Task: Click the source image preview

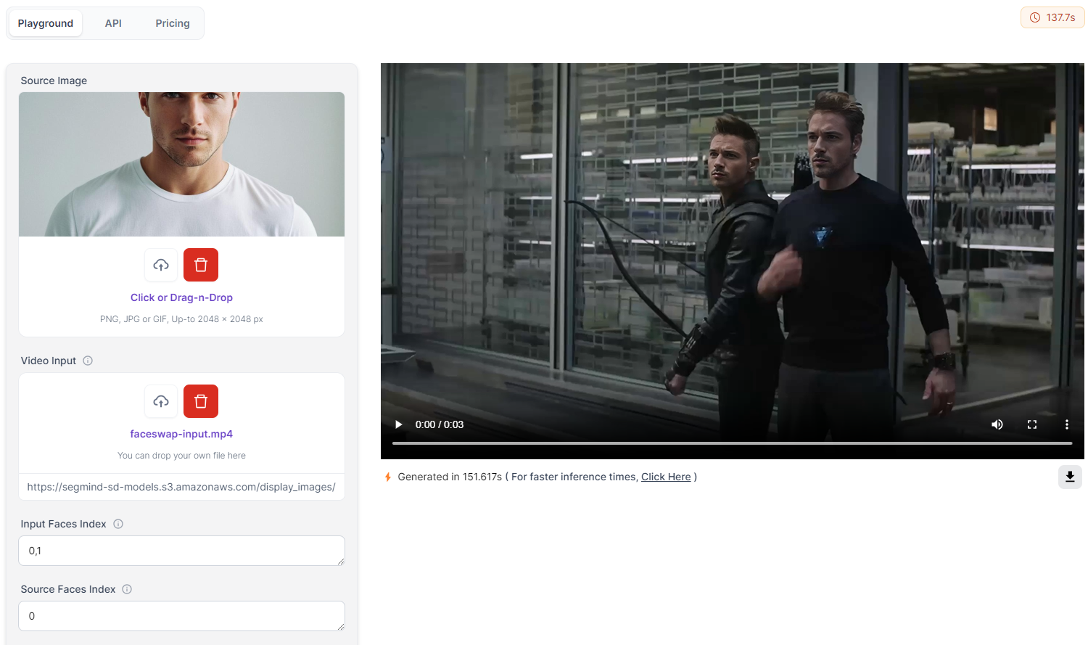Action: [181, 164]
